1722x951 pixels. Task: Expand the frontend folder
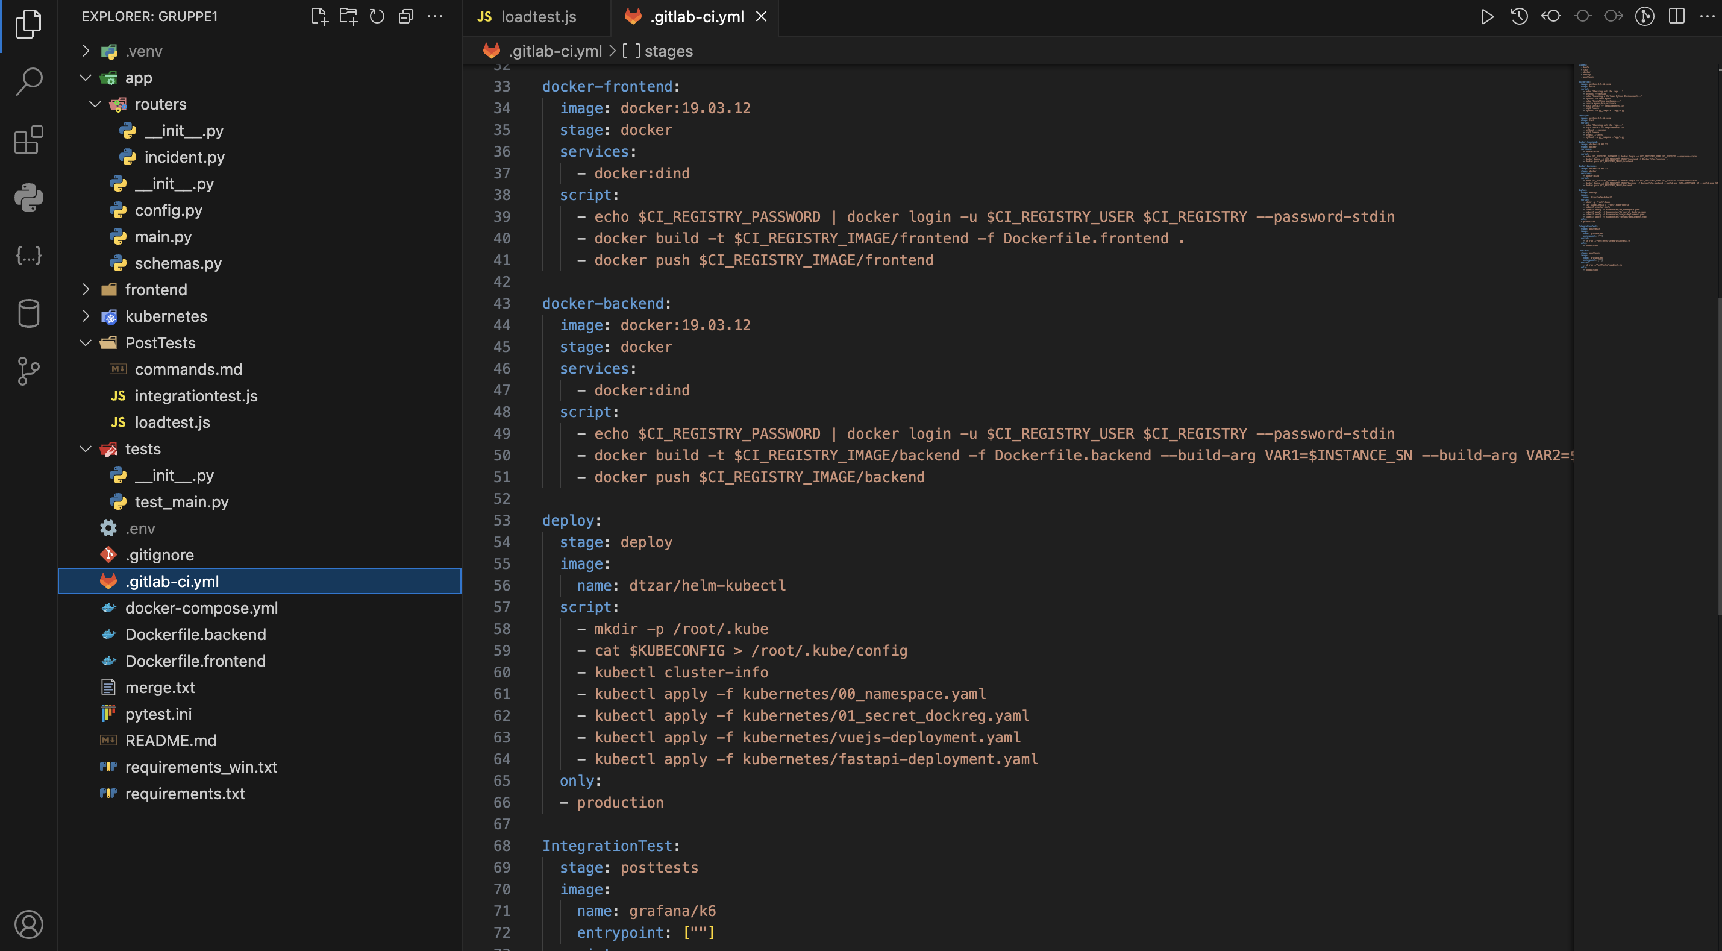point(85,290)
